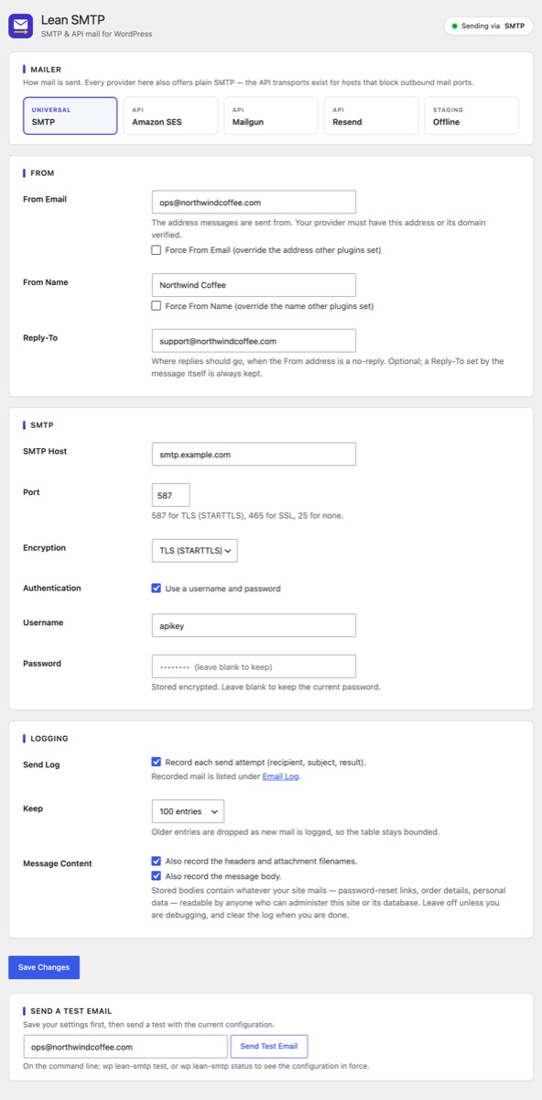
Task: Open the Email Log link
Action: coord(280,776)
